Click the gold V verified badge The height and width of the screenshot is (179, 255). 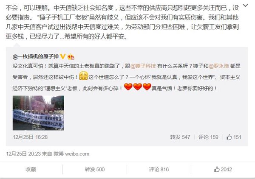tap(62, 56)
